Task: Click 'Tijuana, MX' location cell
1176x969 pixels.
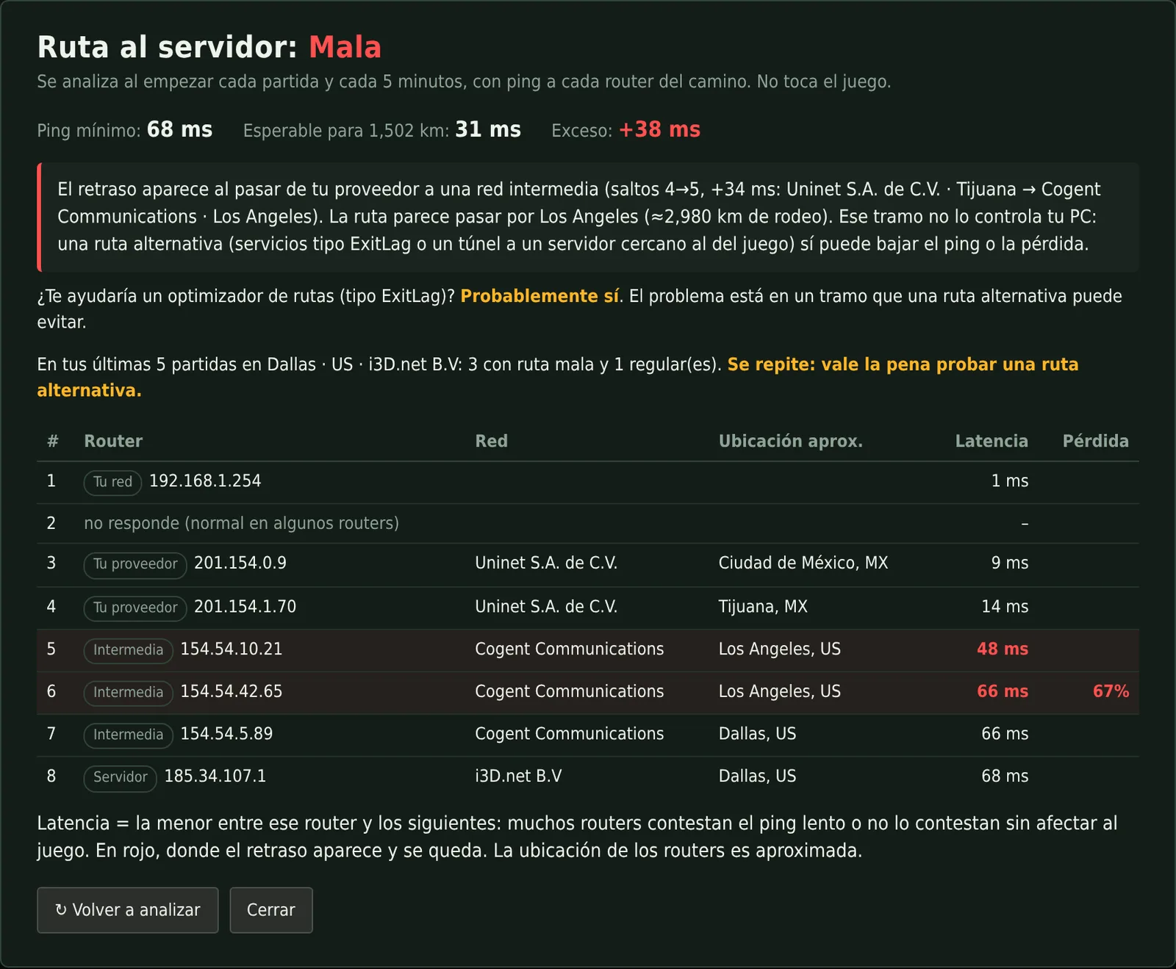Action: pos(763,607)
